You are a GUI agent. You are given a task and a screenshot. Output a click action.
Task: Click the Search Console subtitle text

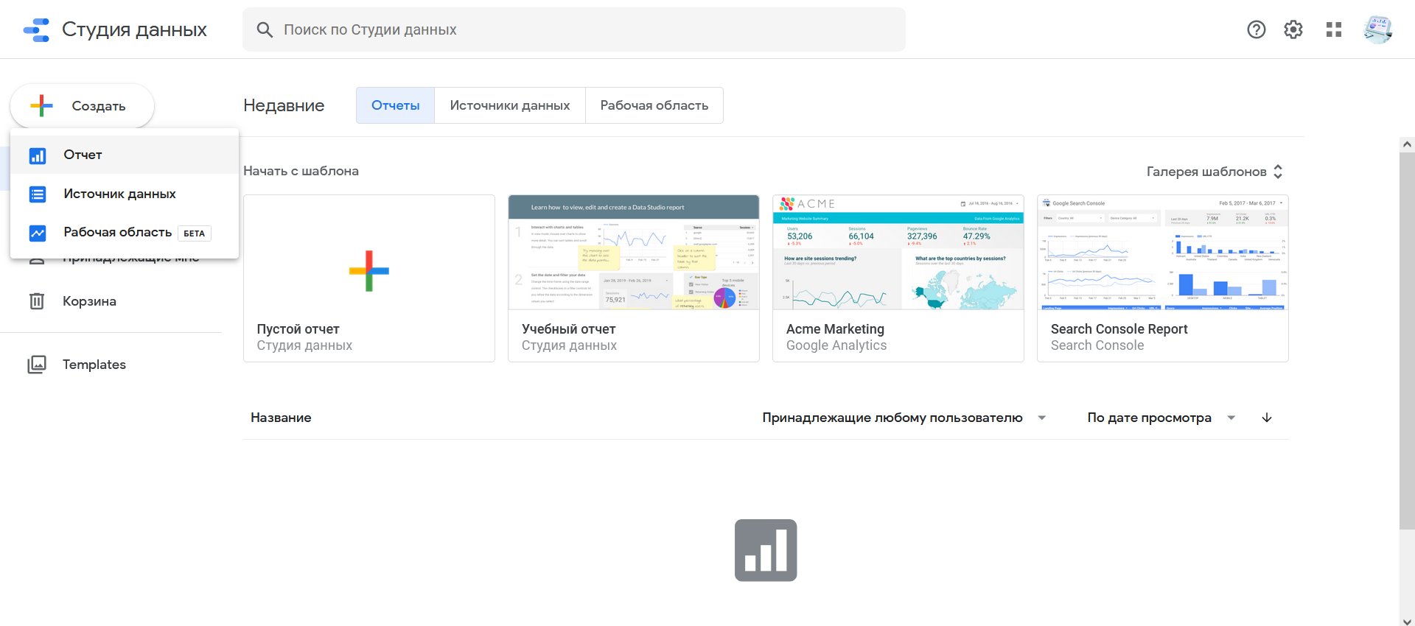[1097, 345]
